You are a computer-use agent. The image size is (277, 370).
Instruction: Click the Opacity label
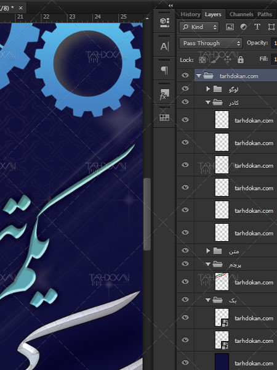tap(257, 43)
